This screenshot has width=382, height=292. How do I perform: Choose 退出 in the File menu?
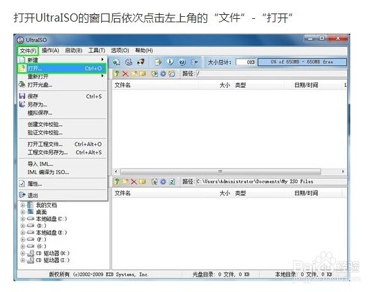(62, 195)
